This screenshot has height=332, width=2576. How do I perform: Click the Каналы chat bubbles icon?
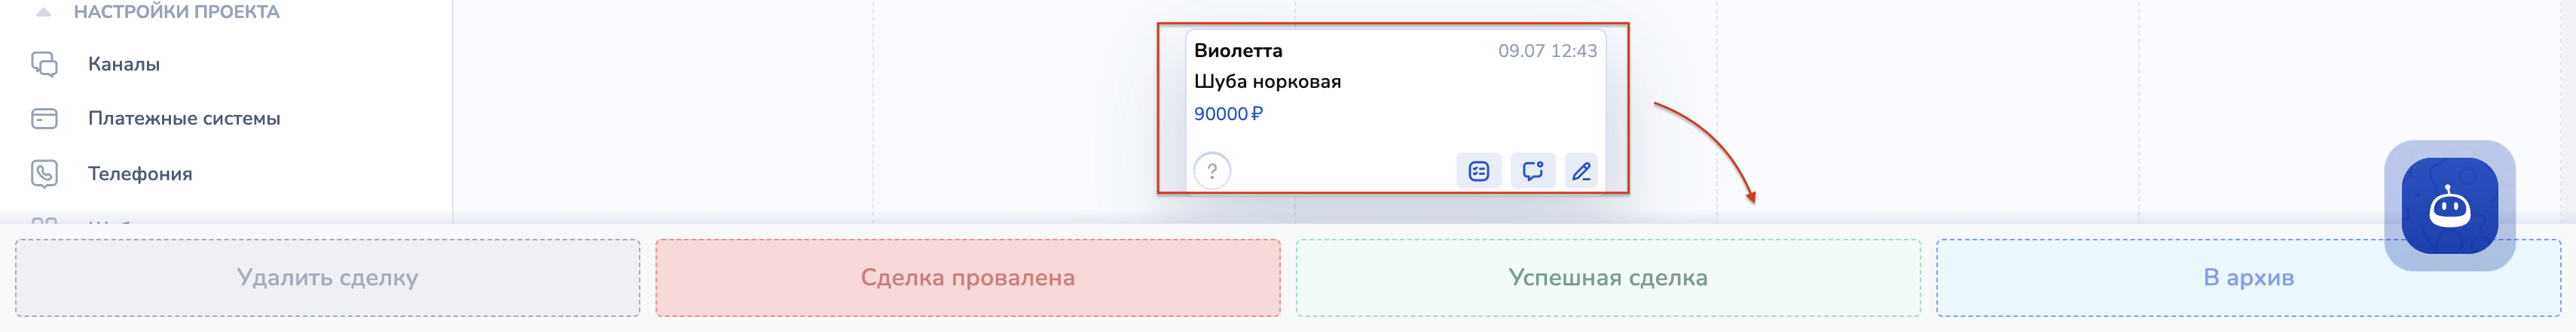pyautogui.click(x=44, y=65)
